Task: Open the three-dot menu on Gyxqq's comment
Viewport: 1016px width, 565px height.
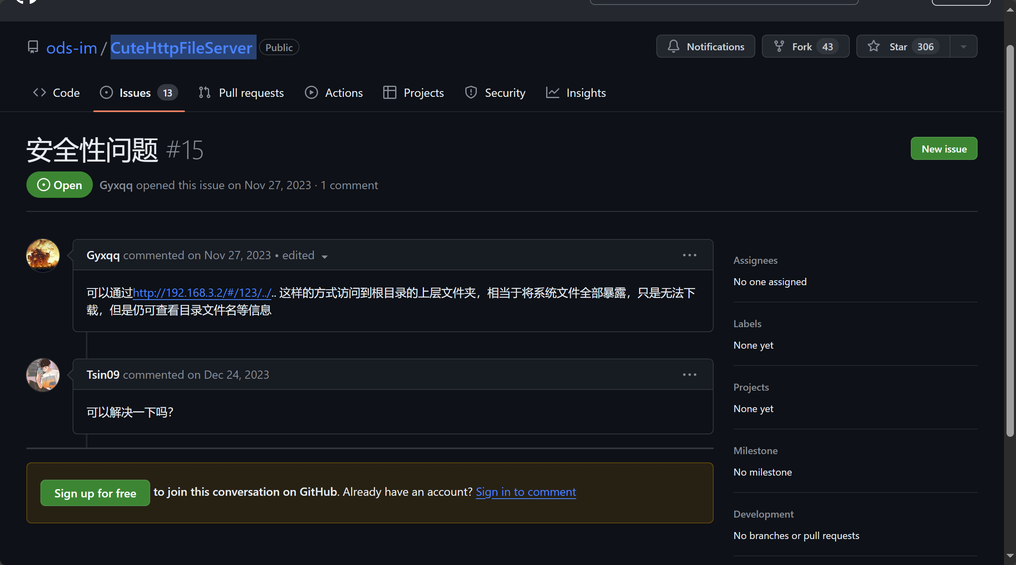Action: [x=690, y=255]
